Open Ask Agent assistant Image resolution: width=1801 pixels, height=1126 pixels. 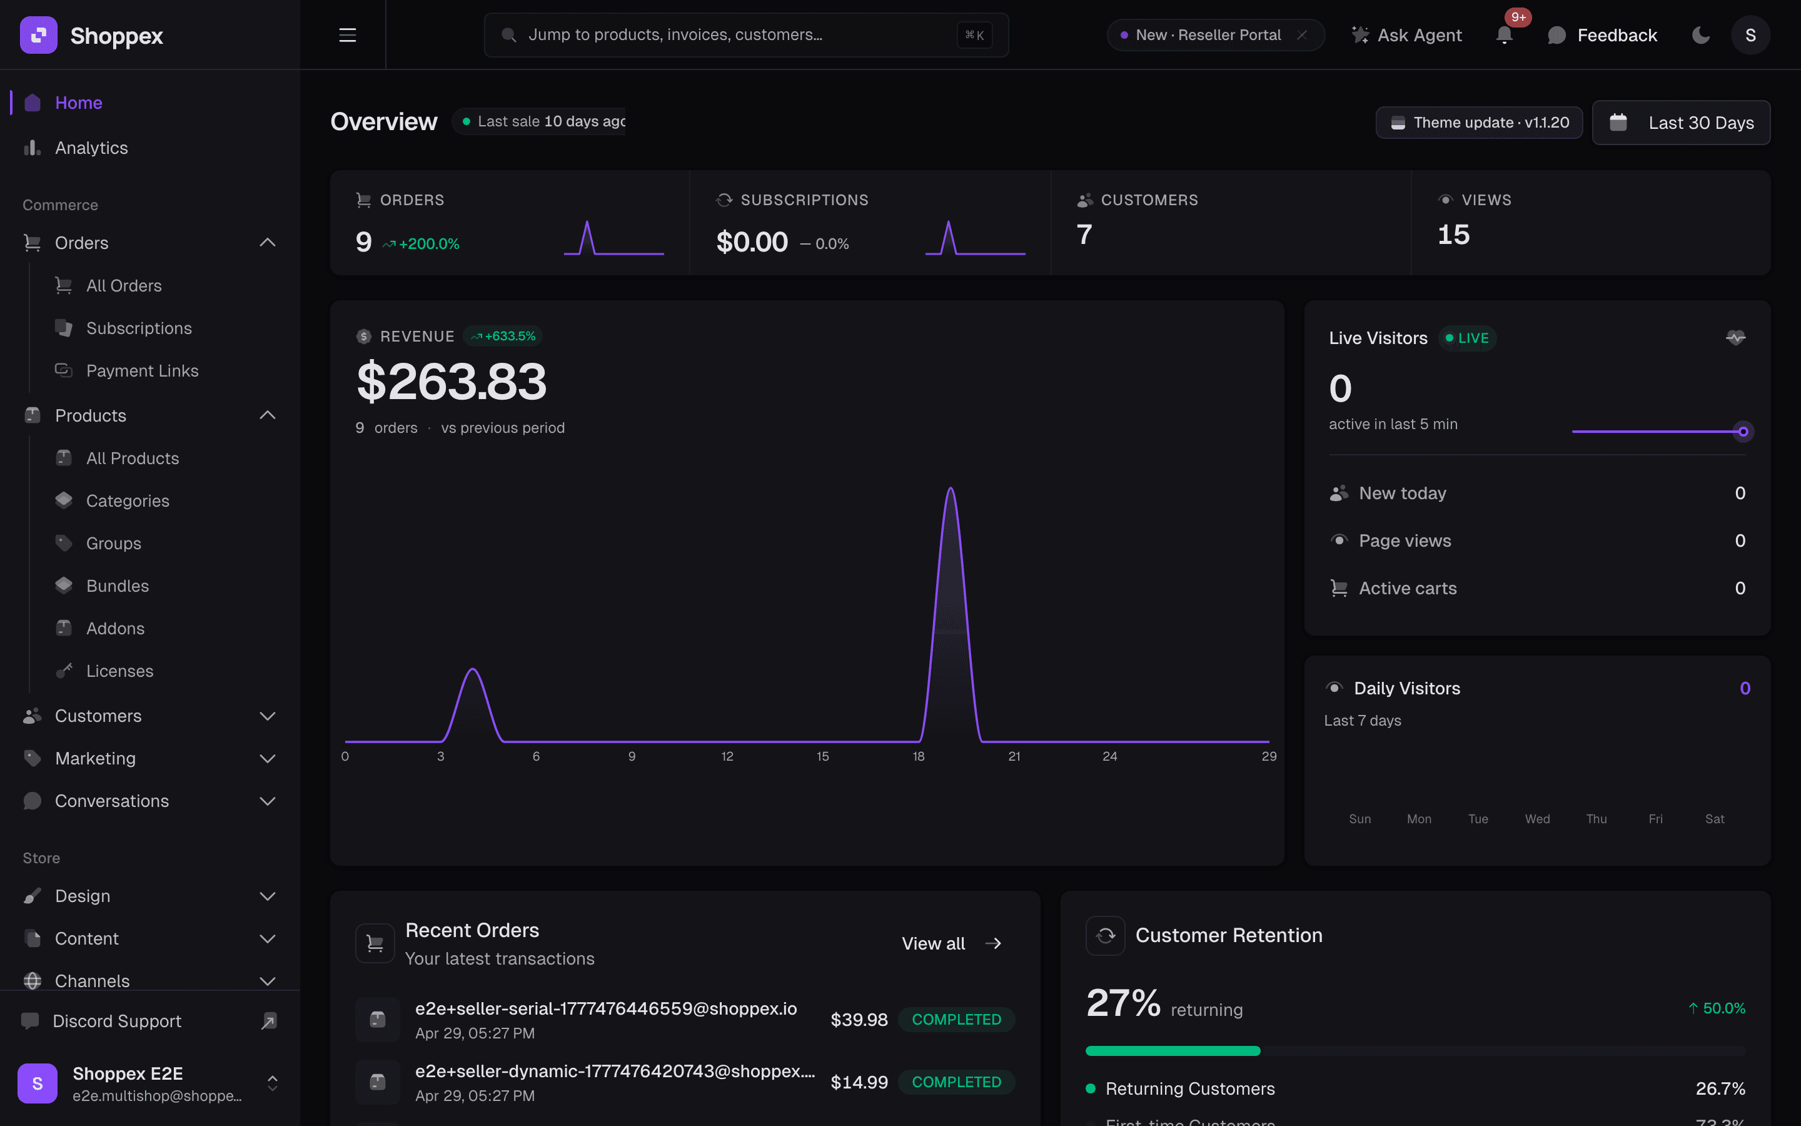1406,35
